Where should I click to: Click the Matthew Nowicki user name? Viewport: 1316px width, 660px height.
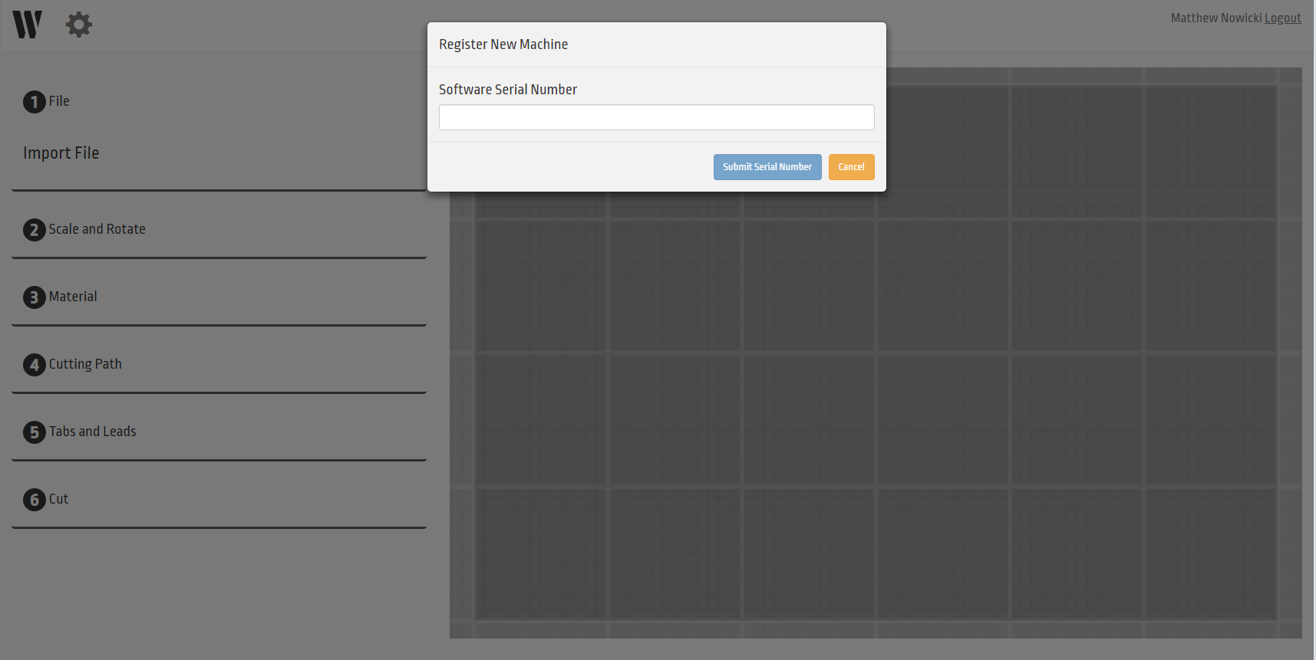pos(1216,18)
